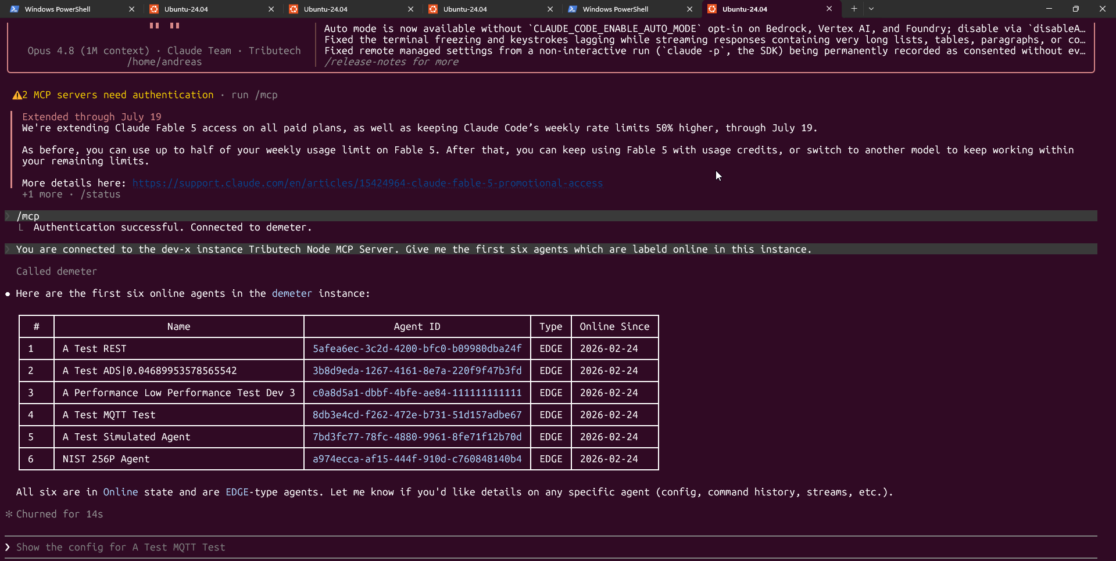Open a new terminal tab with plus
Viewport: 1116px width, 561px height.
tap(854, 9)
